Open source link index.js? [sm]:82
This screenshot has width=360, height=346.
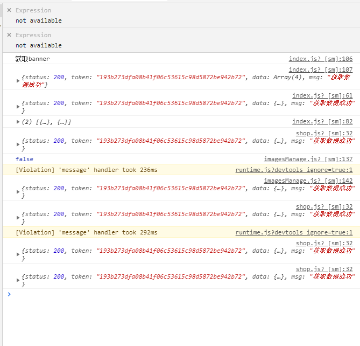[x=322, y=121]
